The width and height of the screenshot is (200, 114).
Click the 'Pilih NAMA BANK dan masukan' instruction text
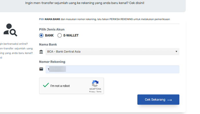pyautogui.click(x=104, y=19)
